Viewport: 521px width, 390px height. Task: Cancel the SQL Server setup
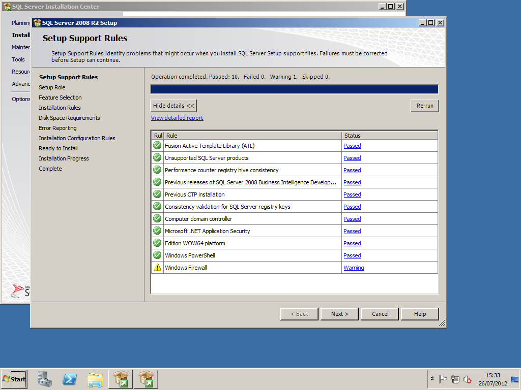380,314
